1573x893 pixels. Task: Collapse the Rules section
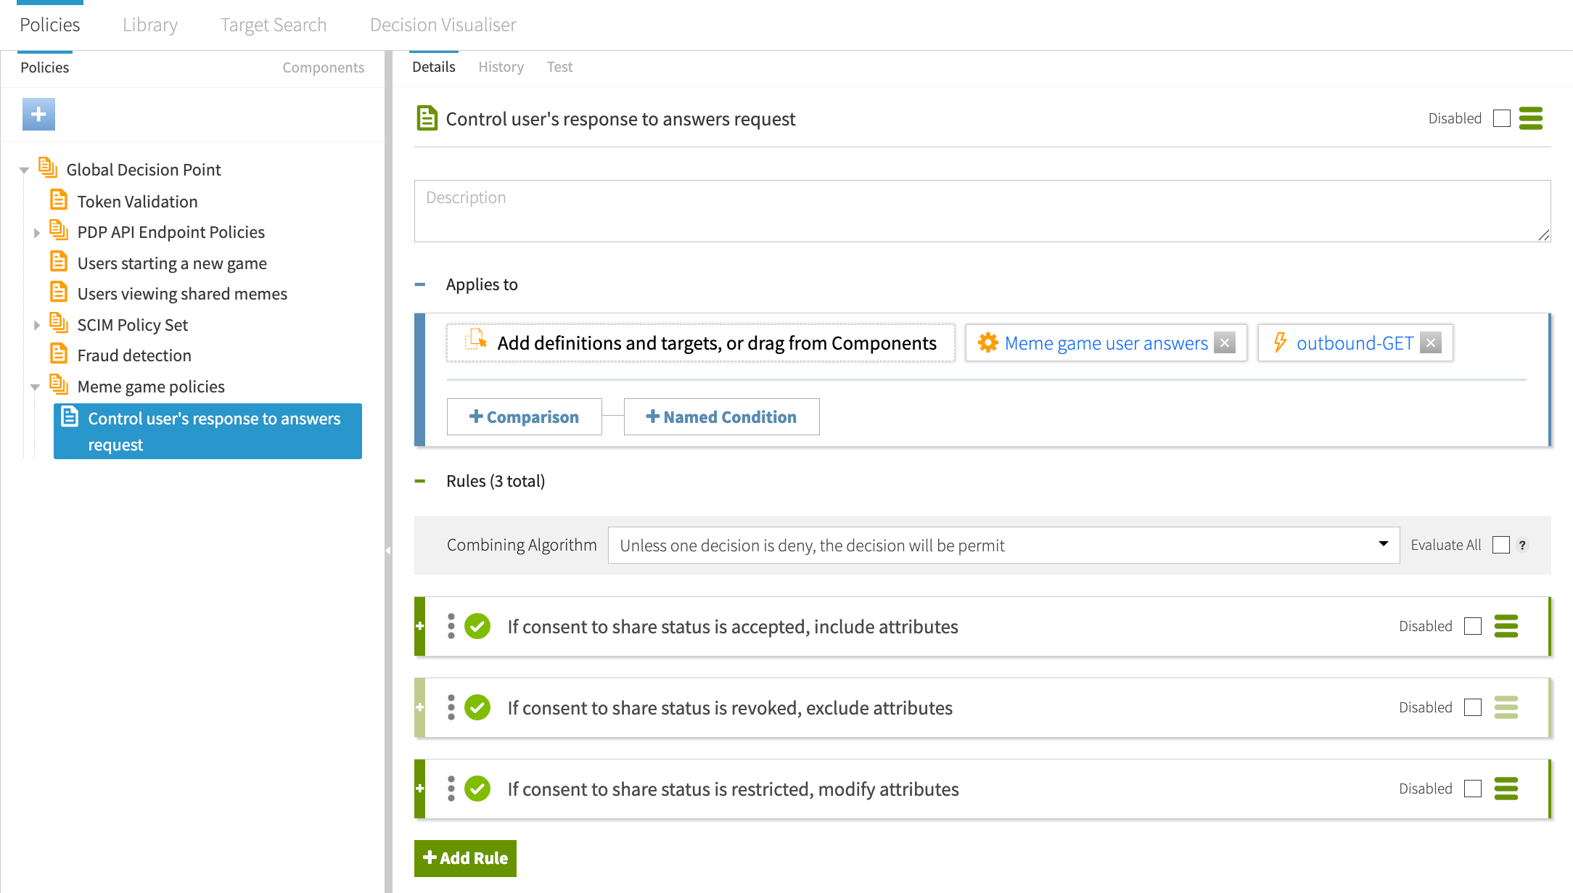point(420,481)
